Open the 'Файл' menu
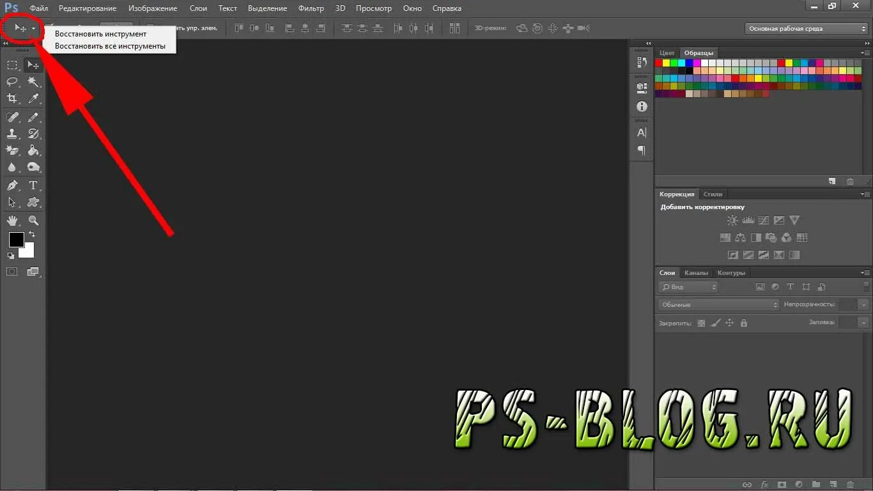Image resolution: width=873 pixels, height=491 pixels. [39, 8]
